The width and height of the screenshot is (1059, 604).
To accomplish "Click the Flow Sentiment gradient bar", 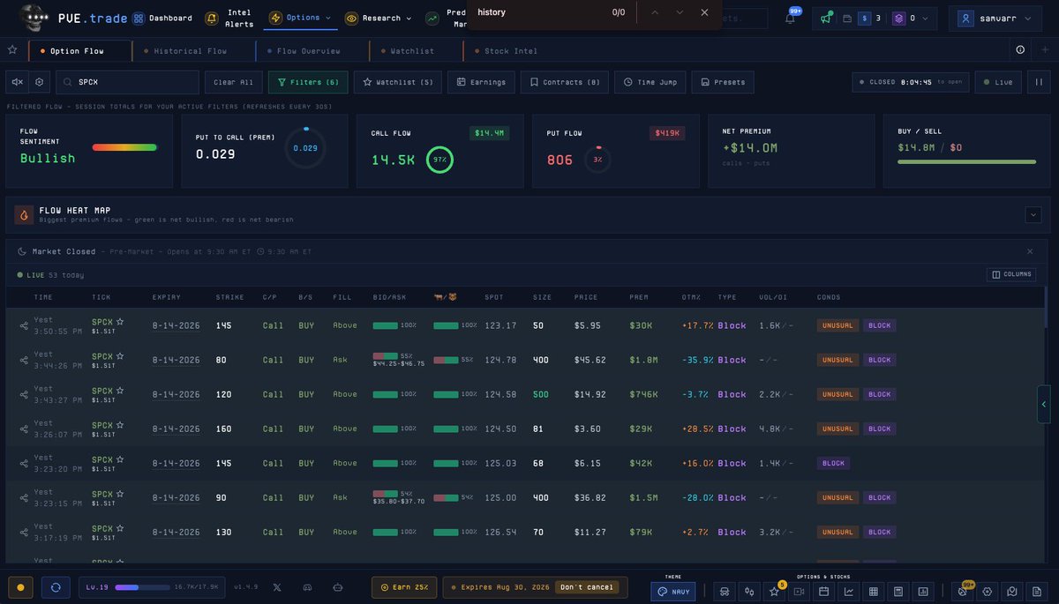I will (x=124, y=147).
